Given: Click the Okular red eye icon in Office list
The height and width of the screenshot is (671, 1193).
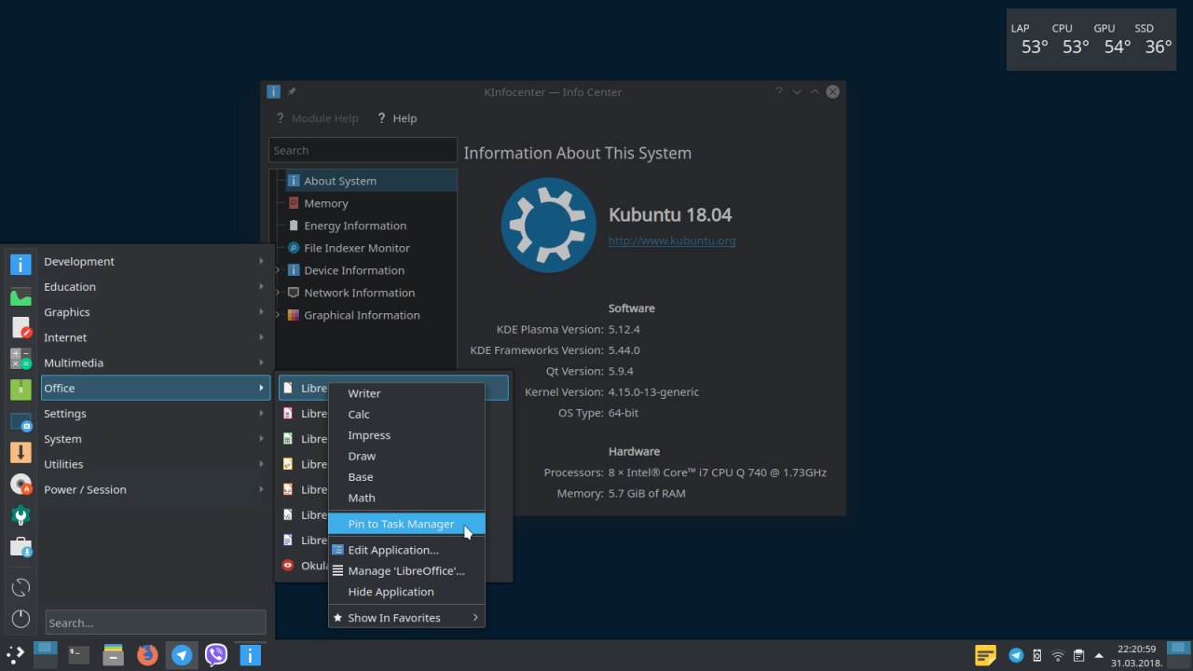Looking at the screenshot, I should point(288,565).
